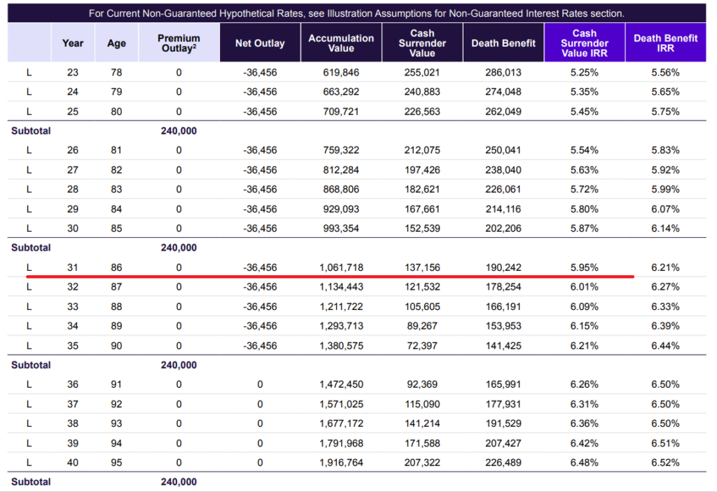Viewport: 717px width, 492px height.
Task: Click accumulation value 1,380,575
Action: [x=341, y=346]
